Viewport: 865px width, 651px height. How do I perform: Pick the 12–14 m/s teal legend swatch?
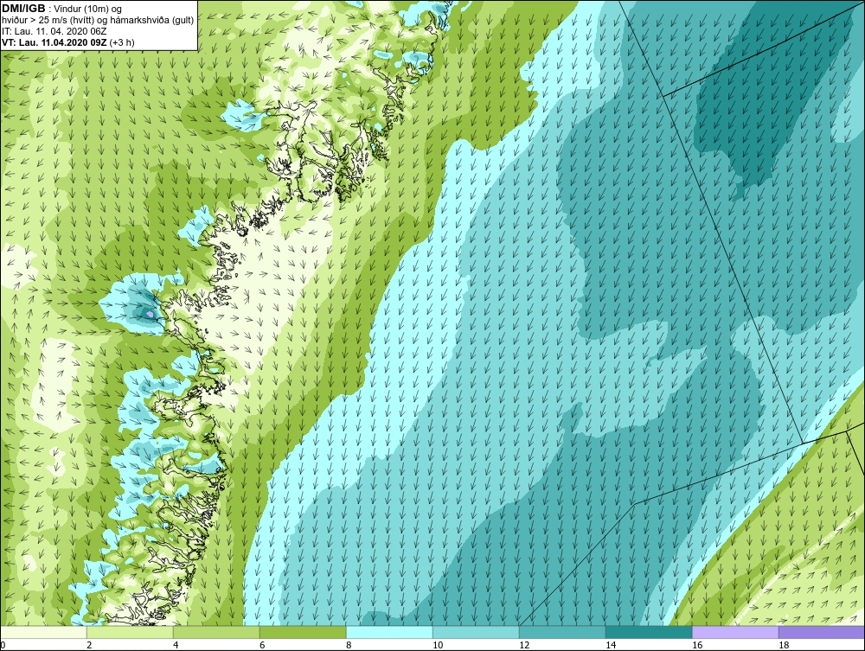click(562, 632)
